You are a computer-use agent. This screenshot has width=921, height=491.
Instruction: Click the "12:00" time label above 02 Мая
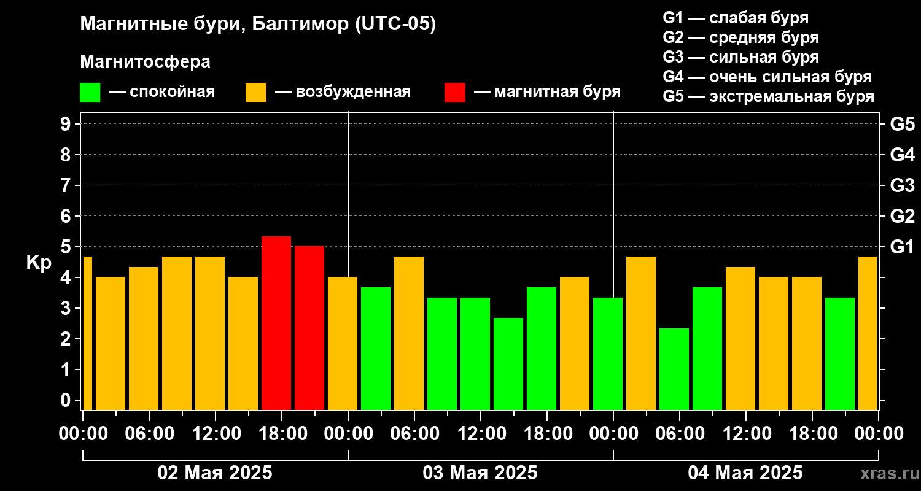(216, 433)
